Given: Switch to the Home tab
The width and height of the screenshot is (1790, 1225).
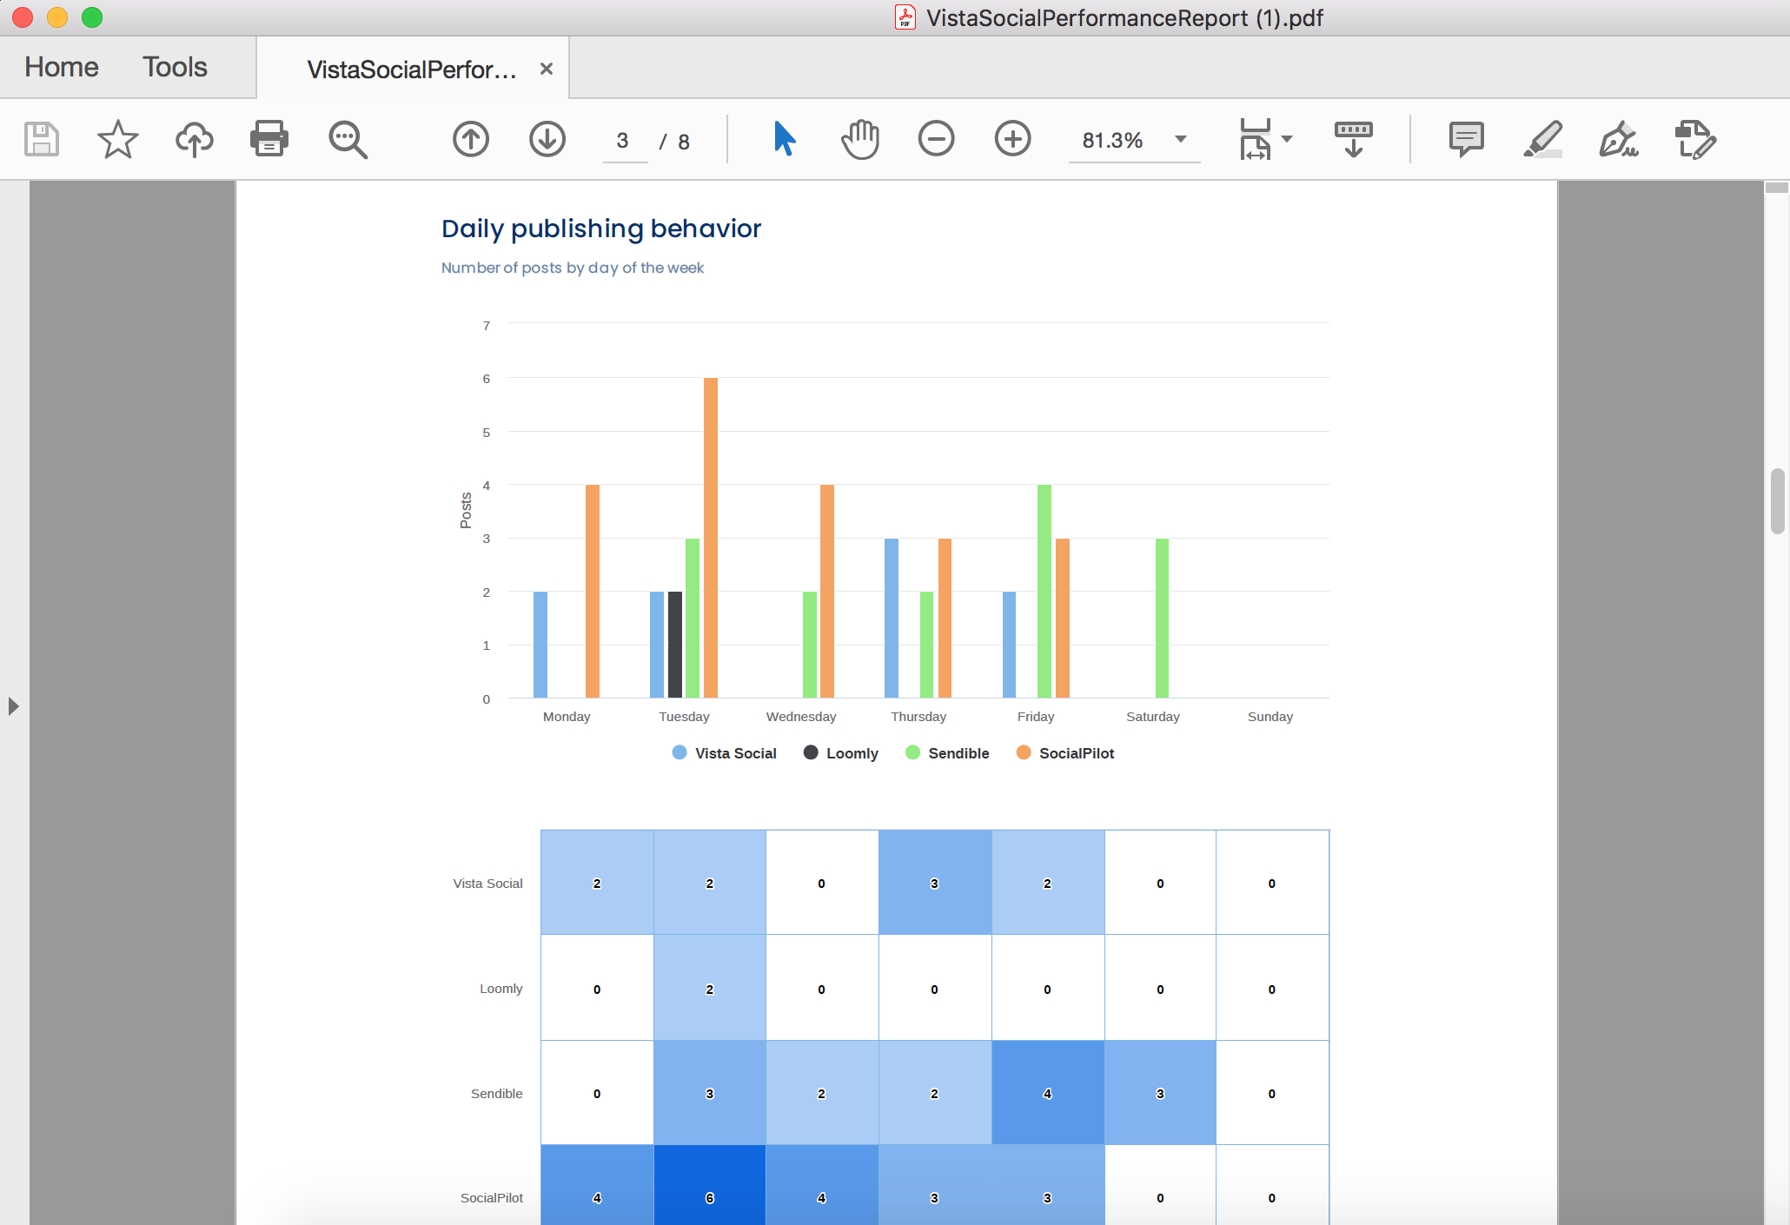Looking at the screenshot, I should pos(62,67).
